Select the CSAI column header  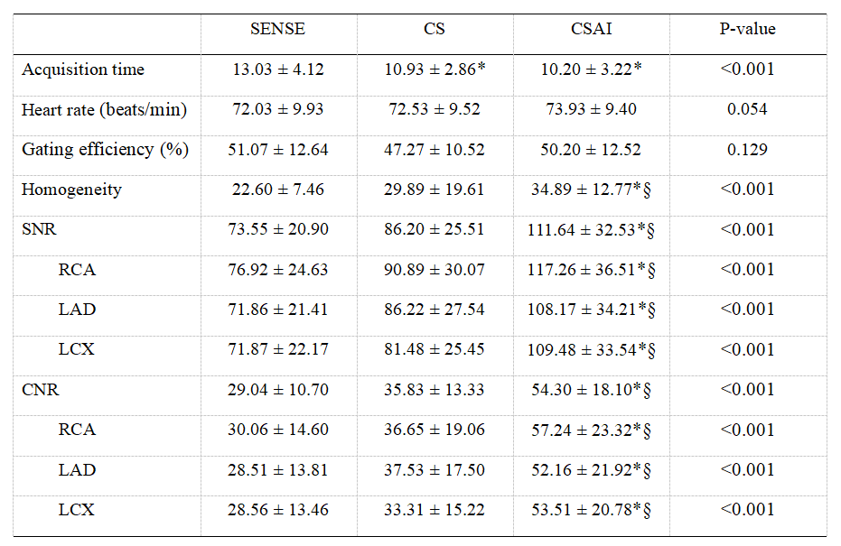591,29
